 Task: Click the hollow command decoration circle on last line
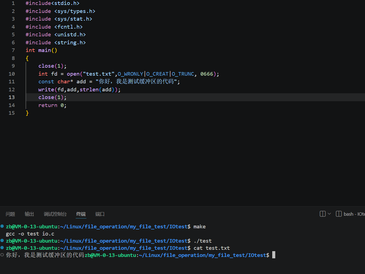click(x=2, y=255)
